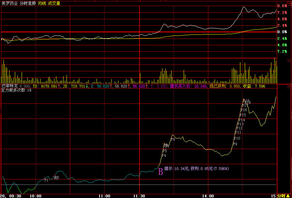The height and width of the screenshot is (198, 292).
Task: Select the P10 marker on the rising line
Action: 237,138
